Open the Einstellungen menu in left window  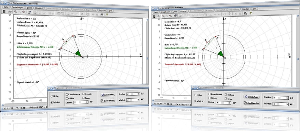[x=17, y=7]
